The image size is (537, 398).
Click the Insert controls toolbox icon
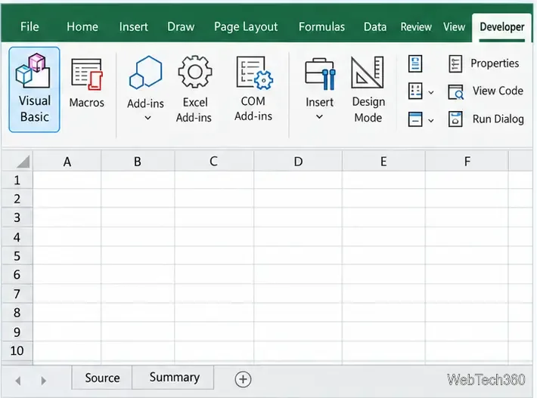click(320, 74)
